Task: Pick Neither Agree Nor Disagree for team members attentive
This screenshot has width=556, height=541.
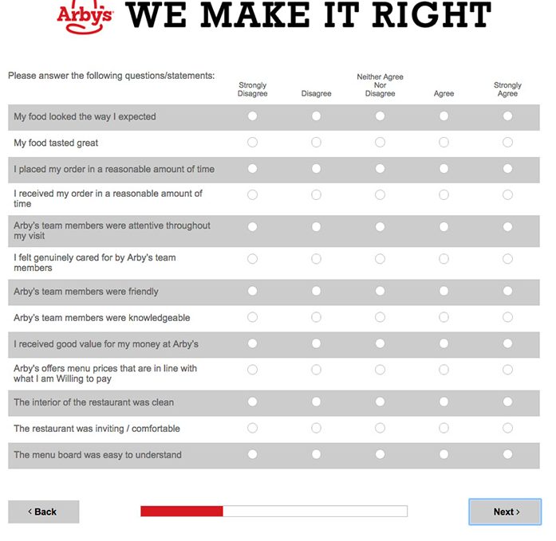Action: (380, 227)
